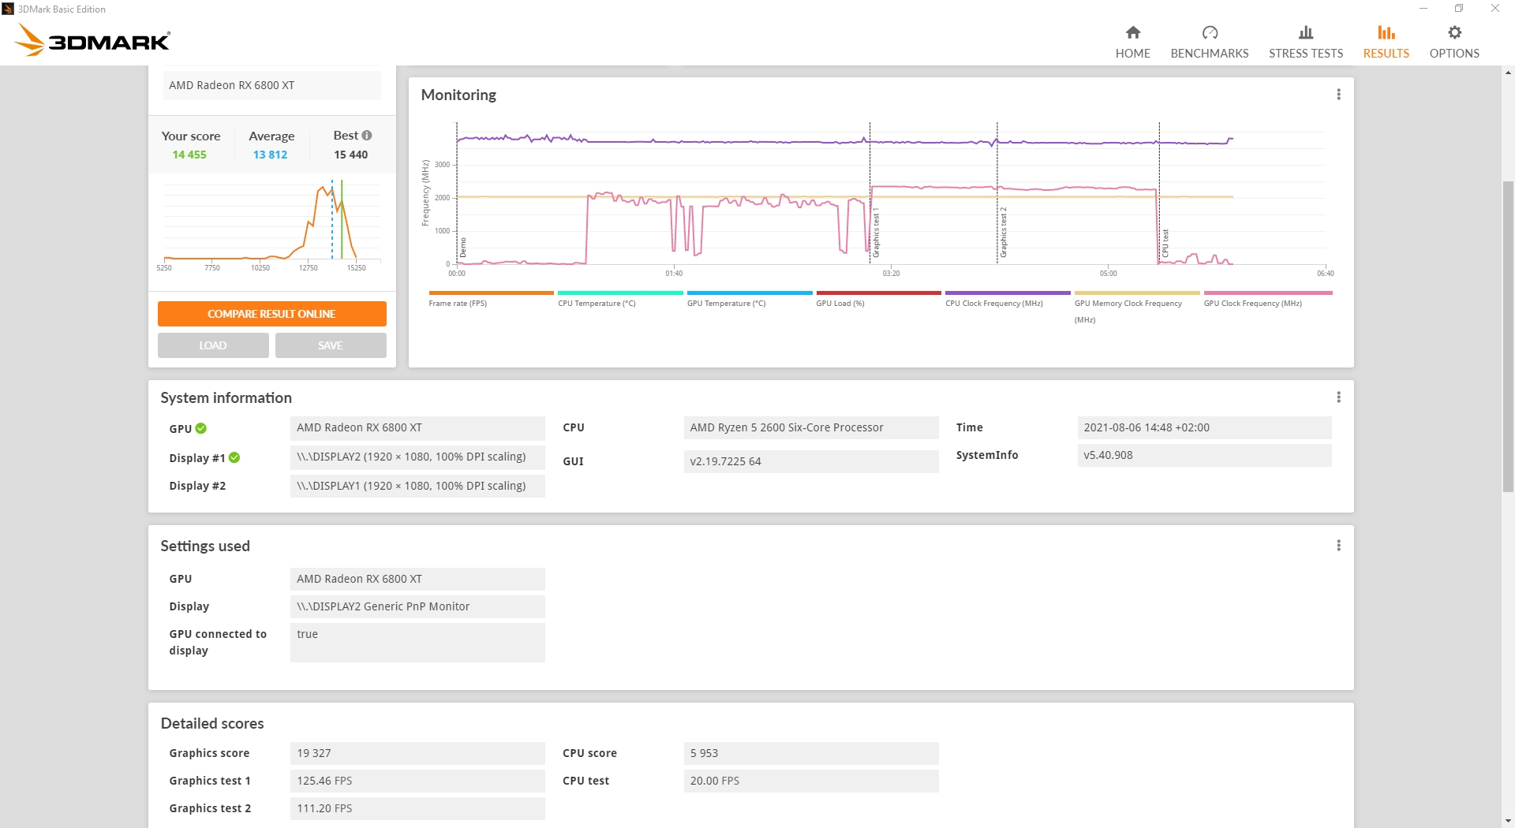Image resolution: width=1515 pixels, height=828 pixels.
Task: Toggle the Frame rate (FPS) legend
Action: click(491, 299)
